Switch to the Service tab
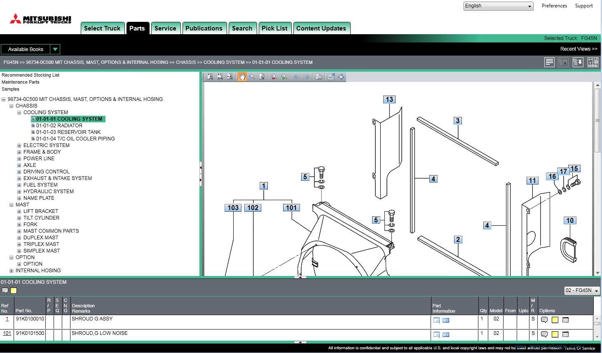The image size is (602, 353). 165,28
